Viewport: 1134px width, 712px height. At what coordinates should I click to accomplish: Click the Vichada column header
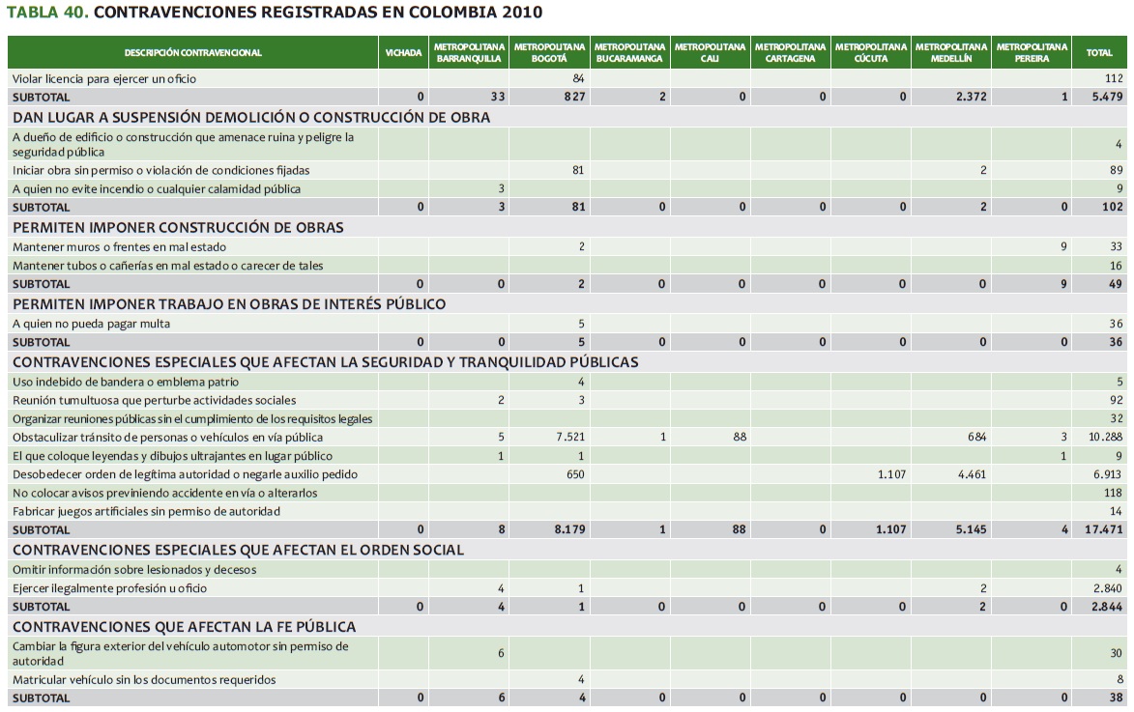[403, 52]
